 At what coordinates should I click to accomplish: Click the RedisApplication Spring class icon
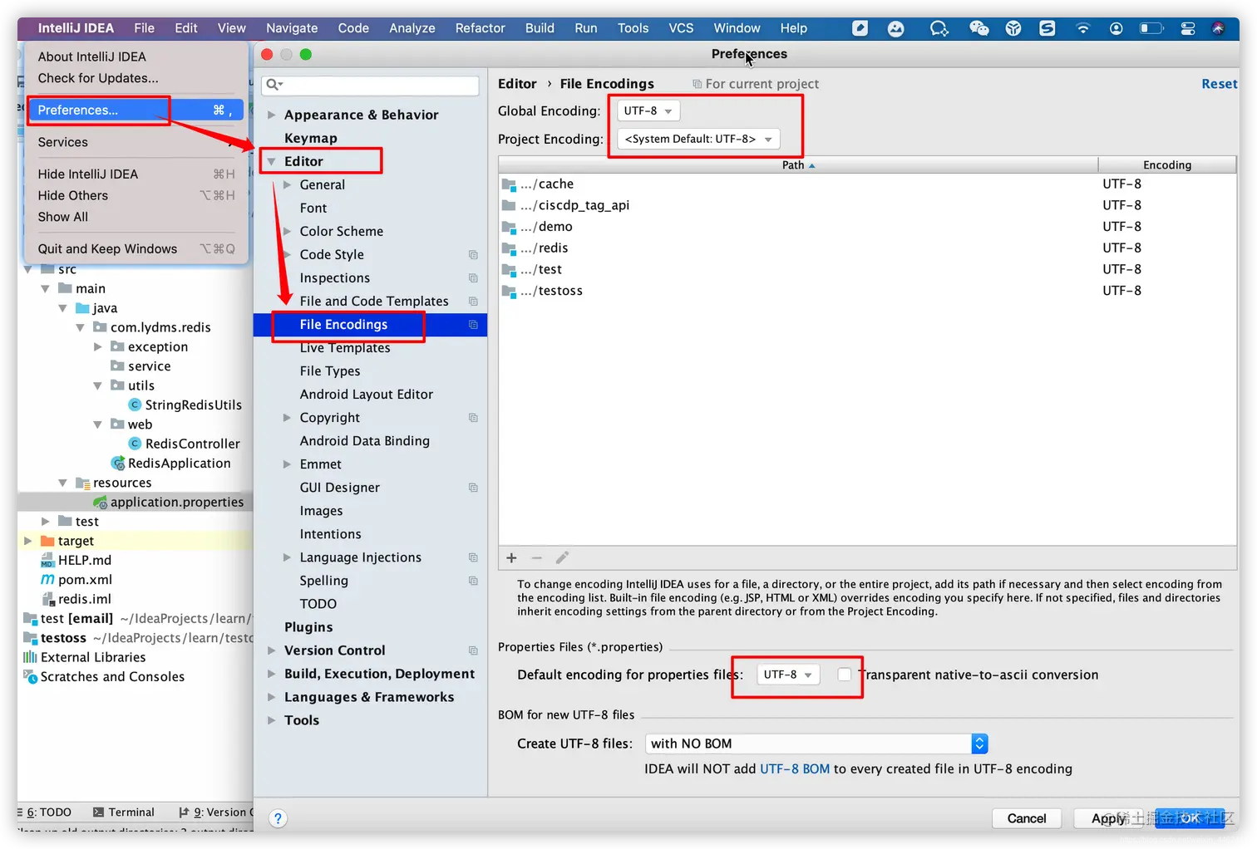click(117, 463)
